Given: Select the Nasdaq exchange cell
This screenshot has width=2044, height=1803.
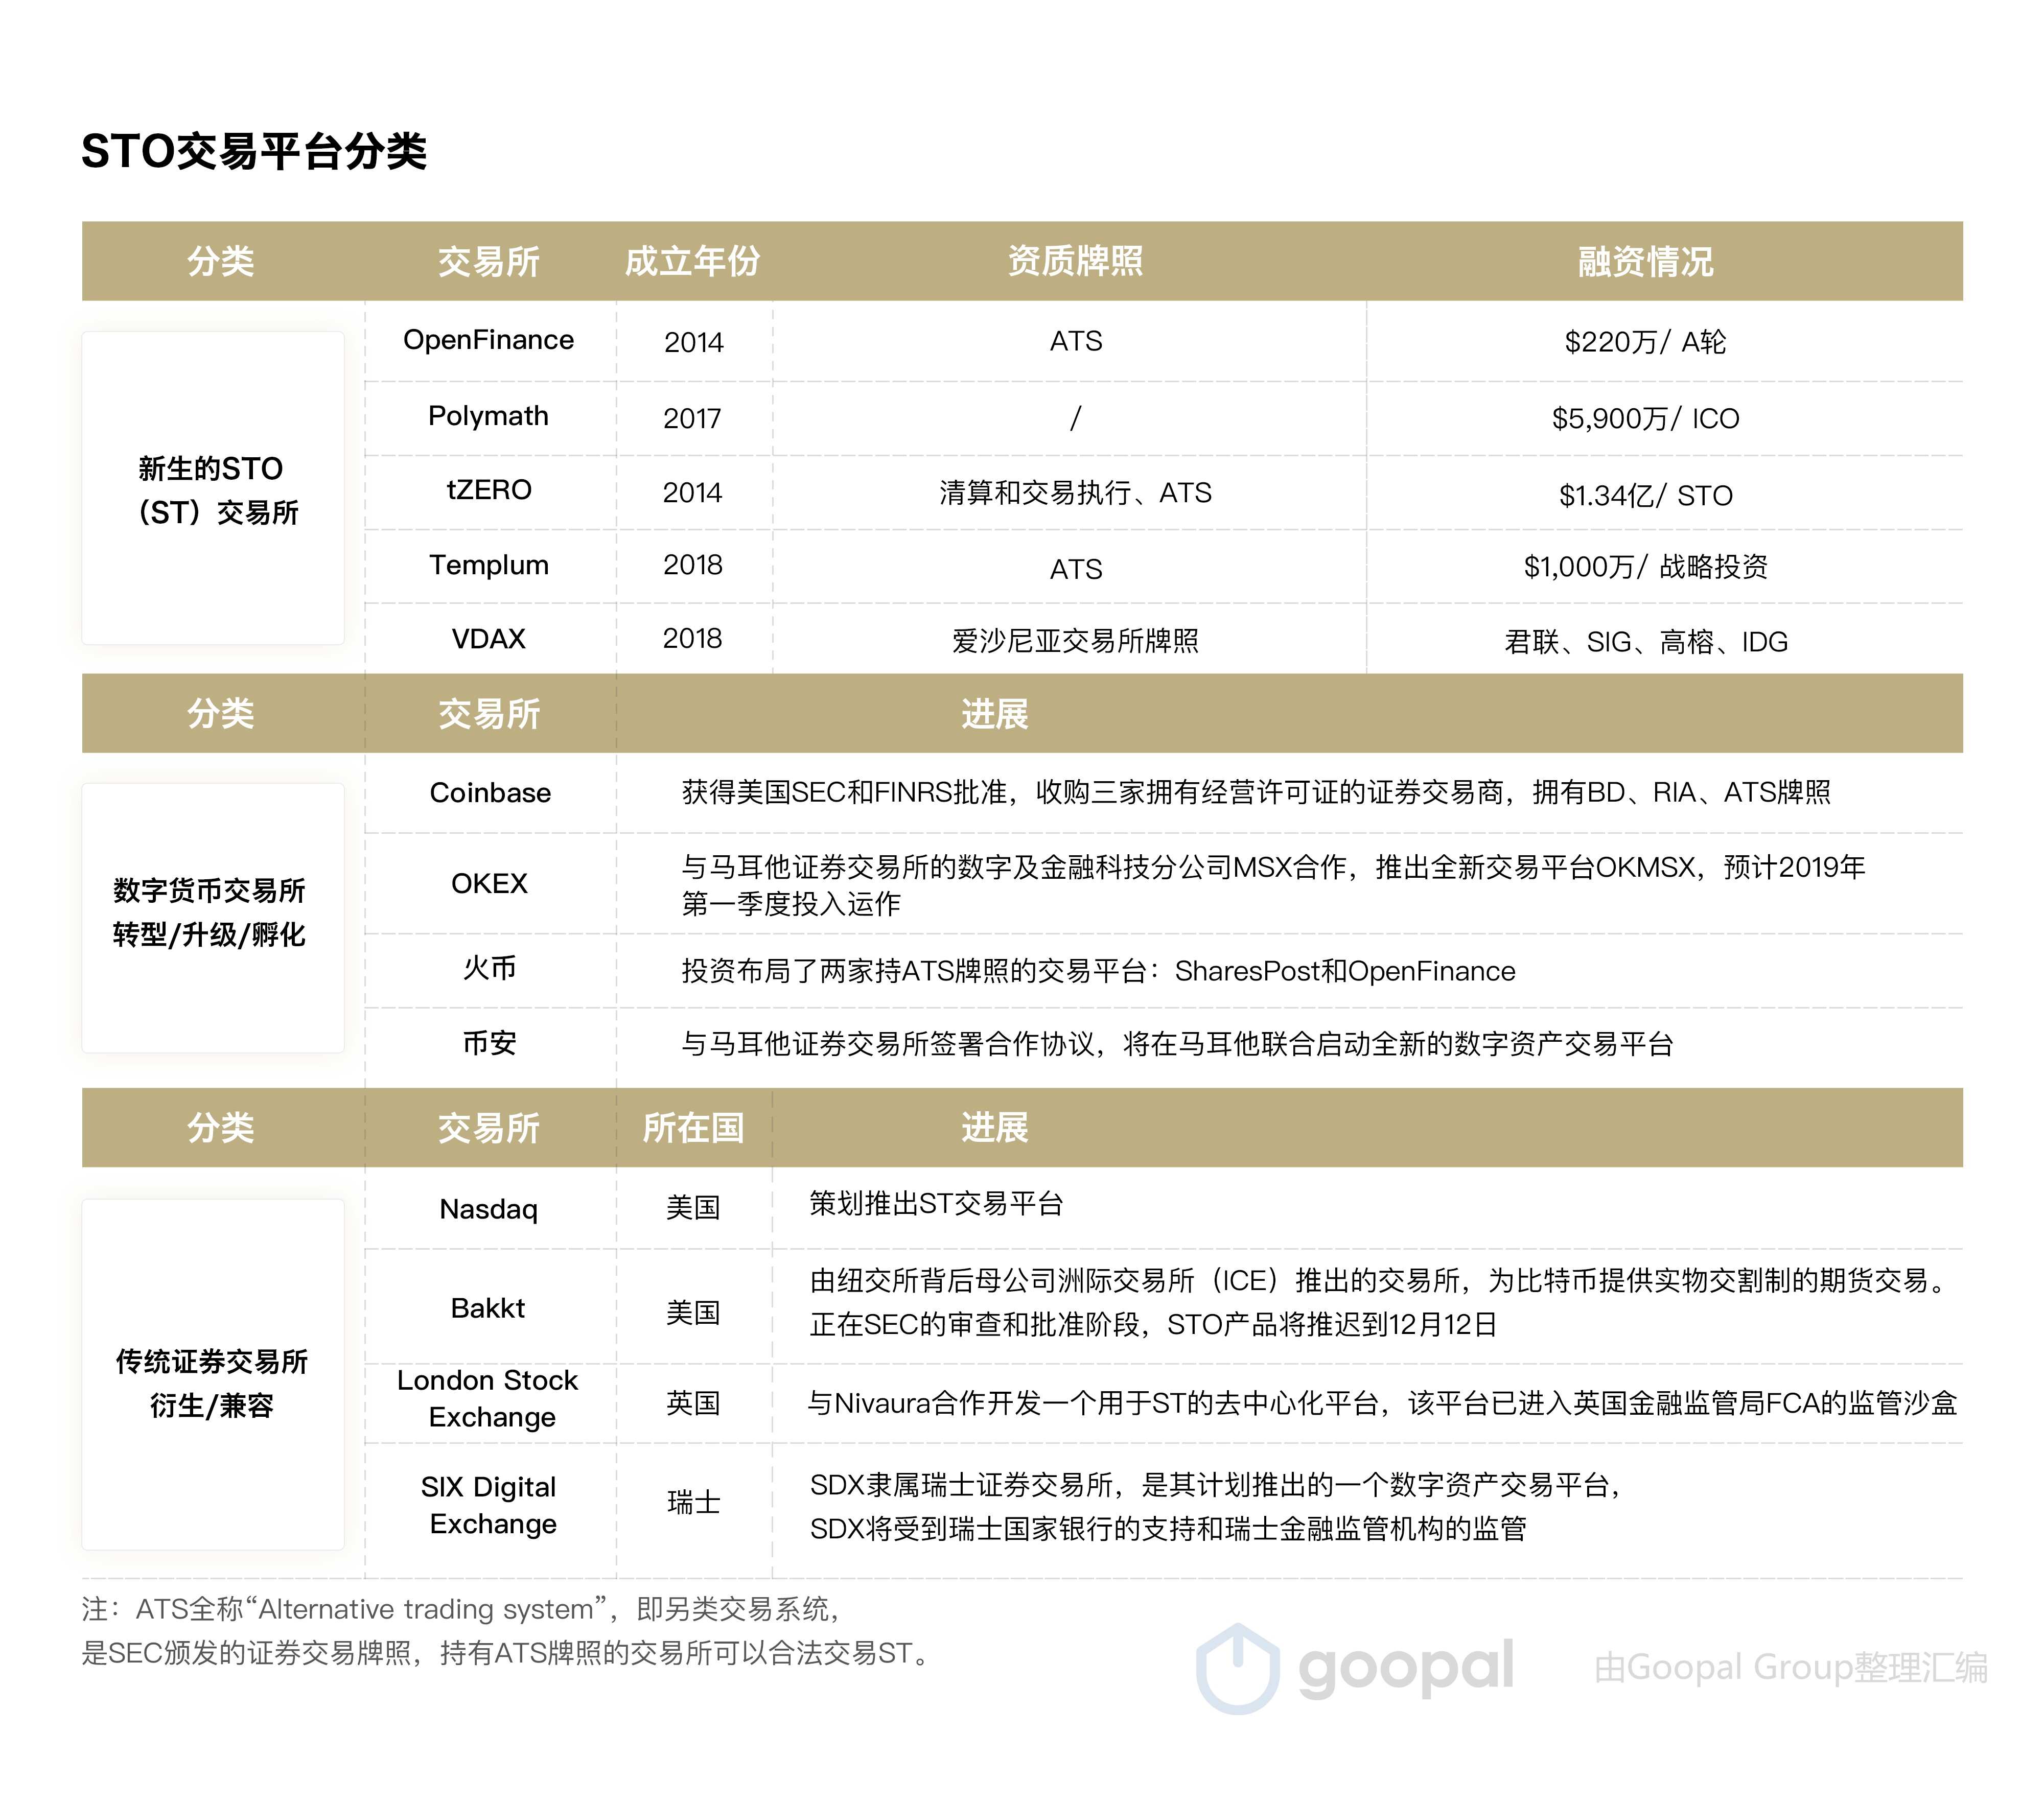Looking at the screenshot, I should coord(488,1209).
